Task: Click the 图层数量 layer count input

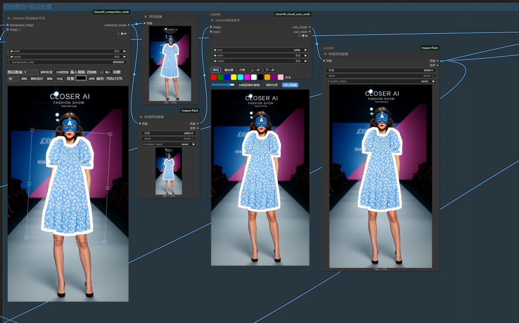Action: [31, 72]
